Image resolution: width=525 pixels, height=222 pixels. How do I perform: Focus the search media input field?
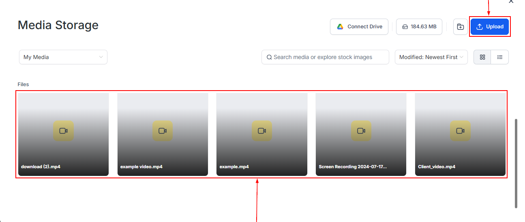328,57
